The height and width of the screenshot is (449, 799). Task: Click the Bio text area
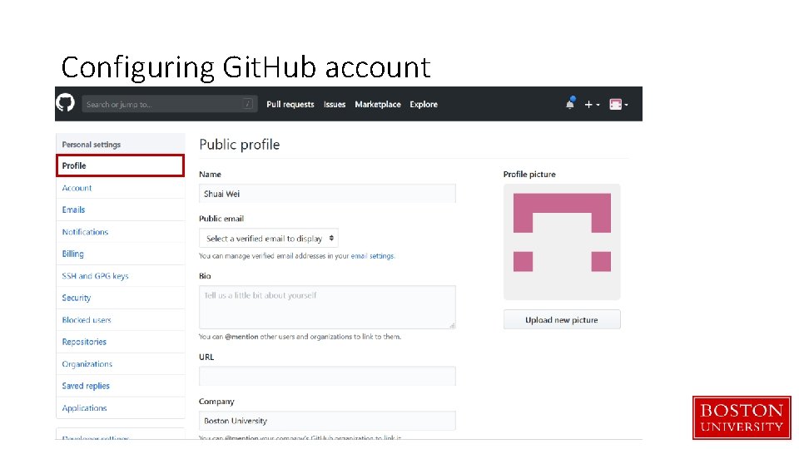click(327, 307)
